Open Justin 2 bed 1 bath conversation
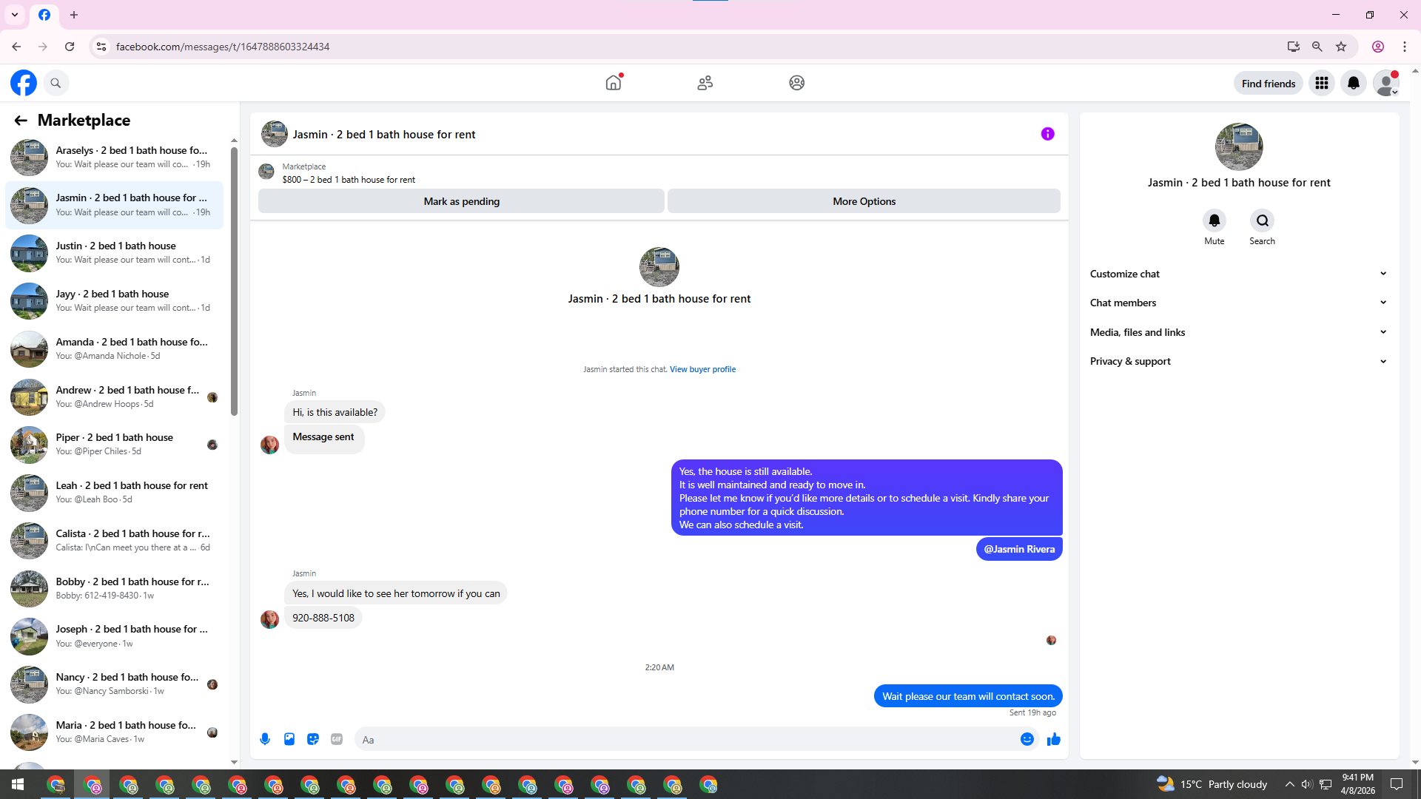The image size is (1421, 799). (115, 252)
